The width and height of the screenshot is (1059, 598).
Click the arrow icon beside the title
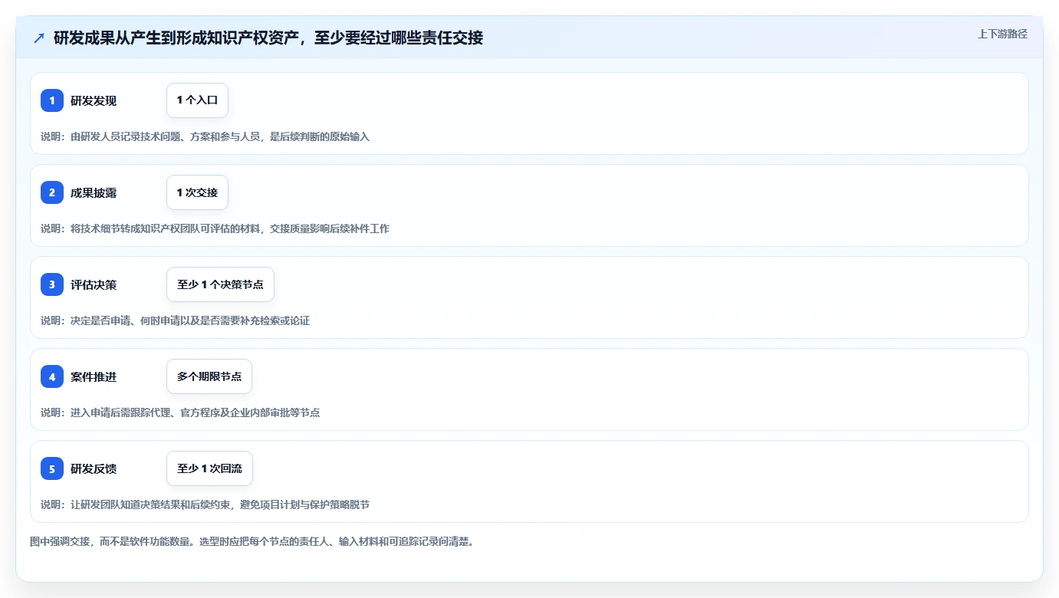point(39,38)
